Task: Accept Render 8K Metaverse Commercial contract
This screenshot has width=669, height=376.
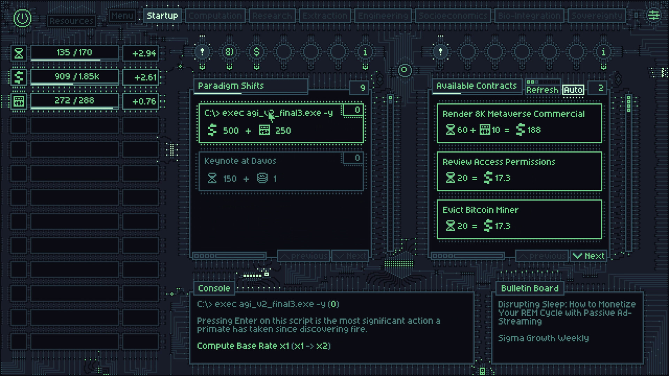Action: pyautogui.click(x=519, y=123)
